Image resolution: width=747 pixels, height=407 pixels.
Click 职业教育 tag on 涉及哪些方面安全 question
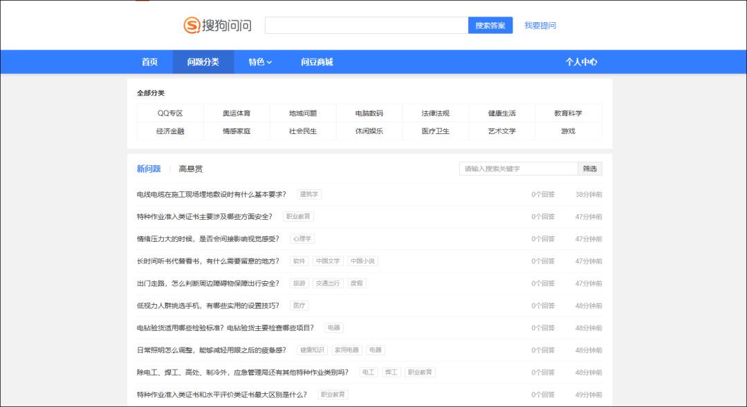pyautogui.click(x=298, y=216)
